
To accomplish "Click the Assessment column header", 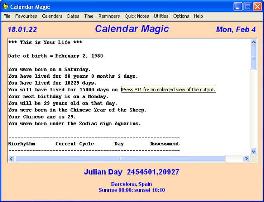I will pyautogui.click(x=165, y=144).
